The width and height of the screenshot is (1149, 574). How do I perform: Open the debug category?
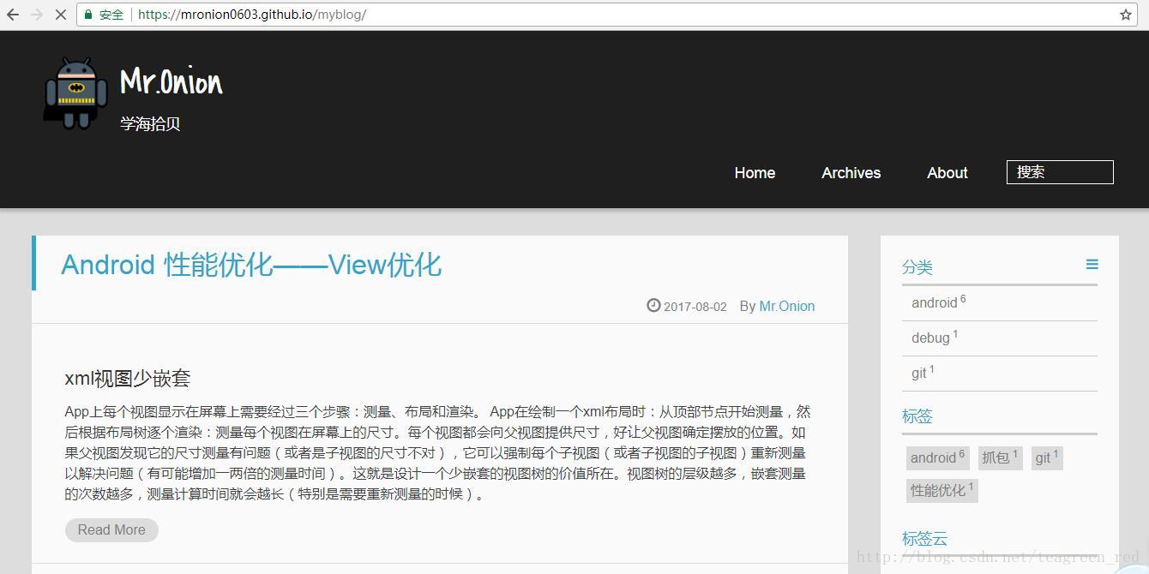(x=935, y=338)
